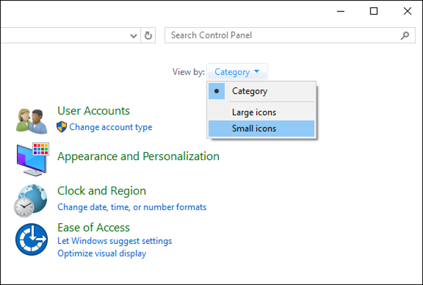
Task: Choose Large icons from view menu
Action: click(262, 112)
